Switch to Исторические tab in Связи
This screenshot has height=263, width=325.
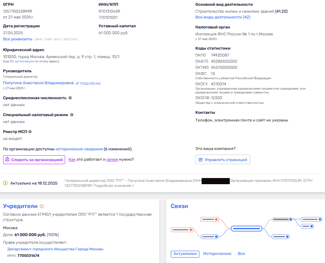[217, 254]
